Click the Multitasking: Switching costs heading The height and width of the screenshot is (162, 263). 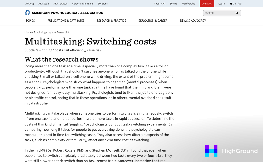coord(91,41)
